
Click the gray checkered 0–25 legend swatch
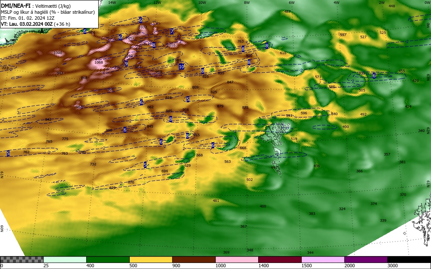pyautogui.click(x=22, y=260)
